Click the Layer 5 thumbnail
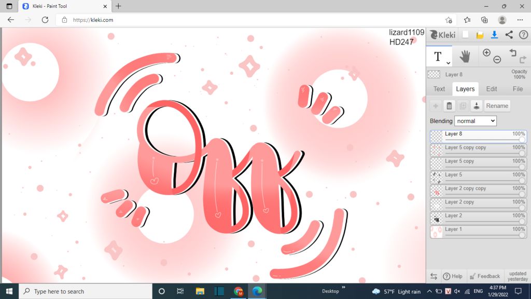The height and width of the screenshot is (299, 531). point(437,178)
